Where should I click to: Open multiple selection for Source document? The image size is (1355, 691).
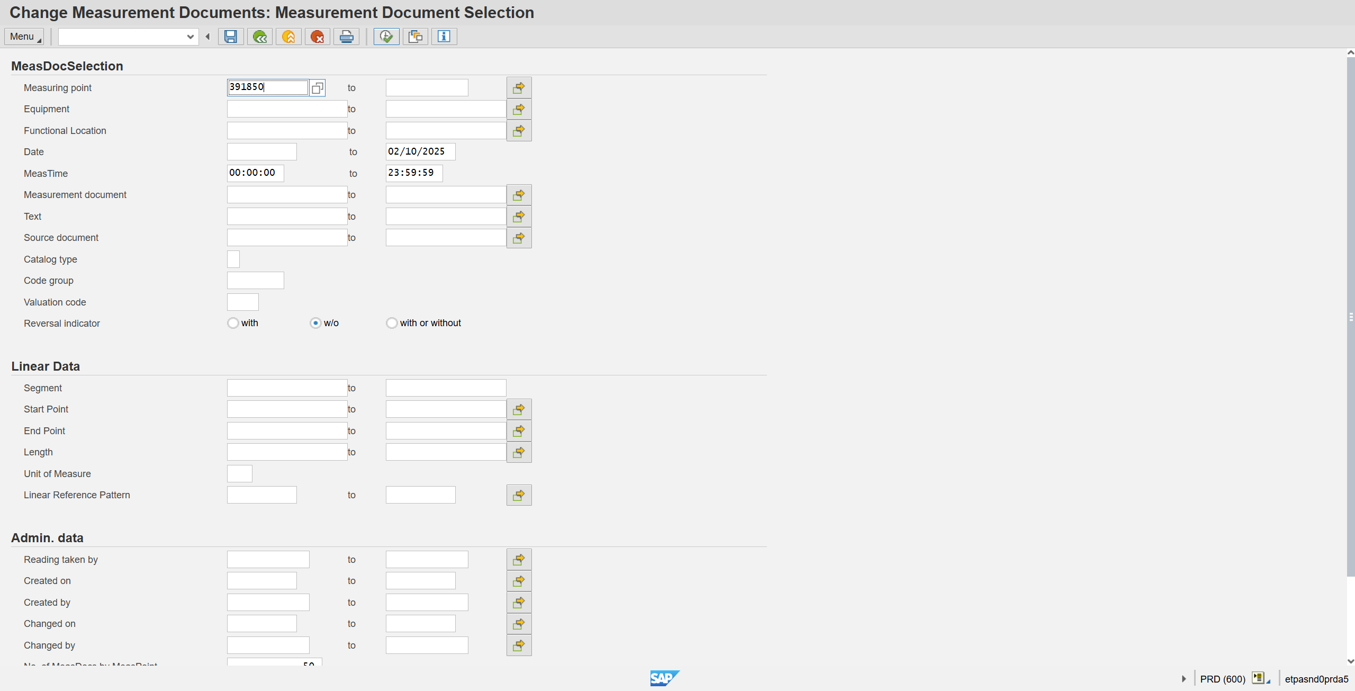coord(519,238)
